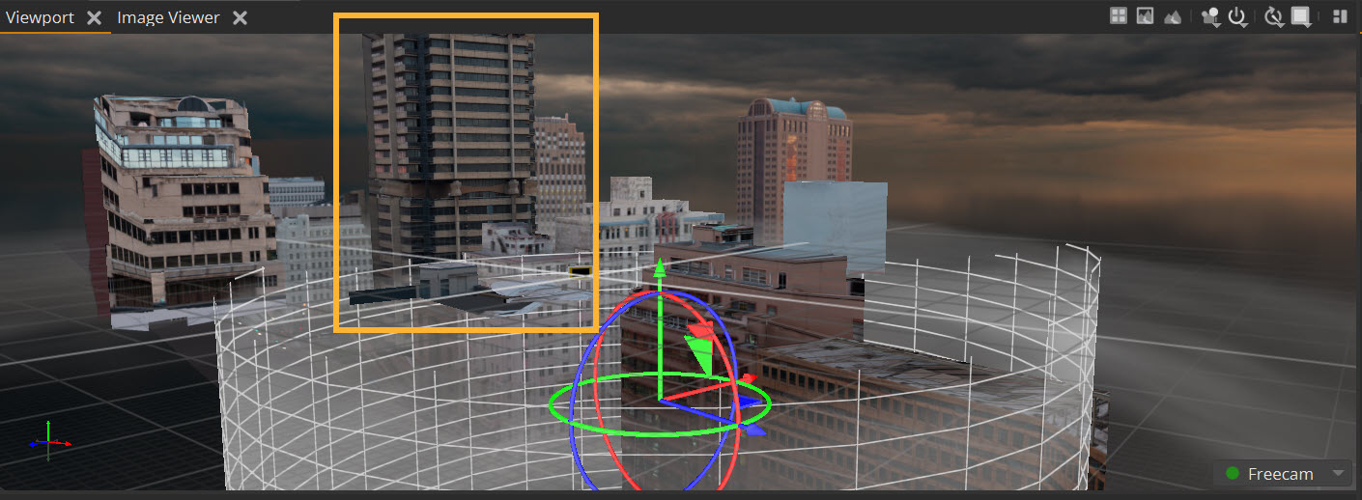Click the framed landscape picture icon

(x=1146, y=16)
